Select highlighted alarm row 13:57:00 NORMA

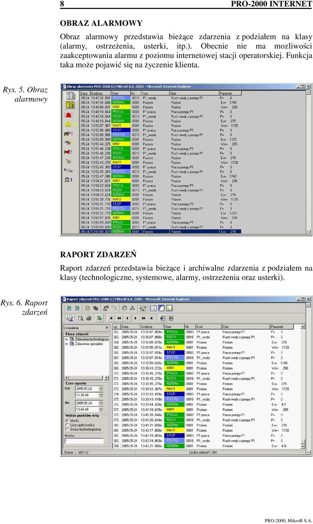click(161, 231)
